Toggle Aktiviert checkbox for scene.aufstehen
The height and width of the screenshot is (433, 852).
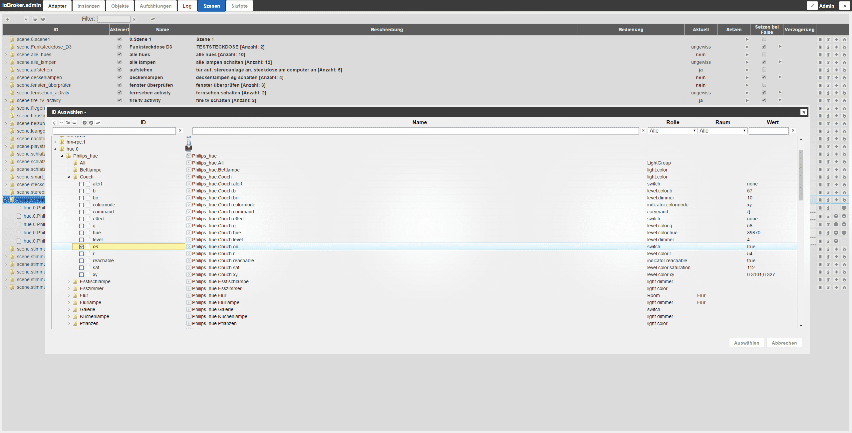pyautogui.click(x=120, y=70)
